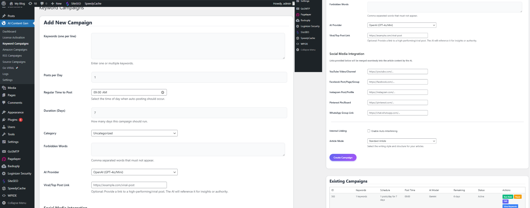This screenshot has height=208, width=530.
Task: Pause the existing campaign 563
Action: [x=517, y=197]
